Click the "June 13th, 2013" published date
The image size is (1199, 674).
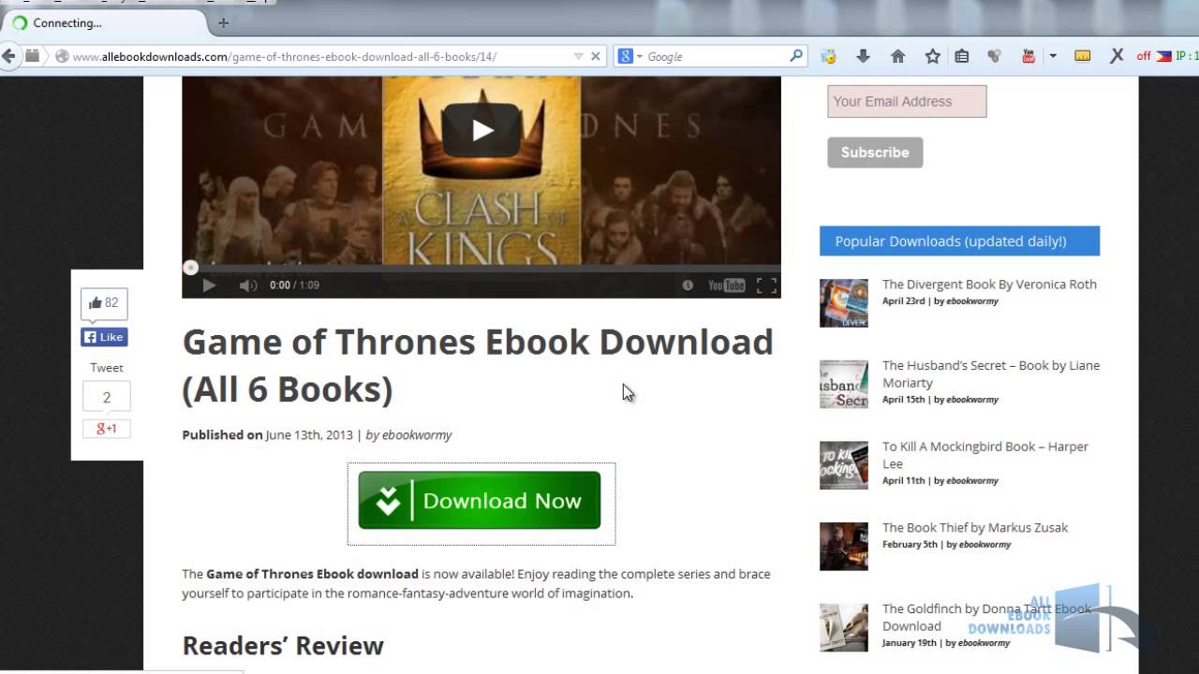(309, 435)
